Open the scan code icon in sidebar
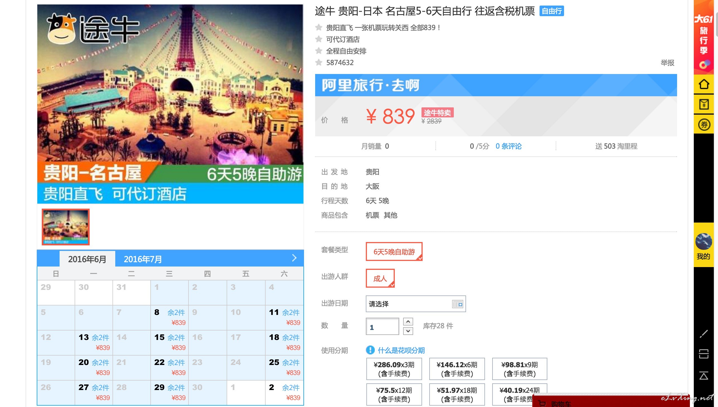718x407 pixels. click(704, 354)
